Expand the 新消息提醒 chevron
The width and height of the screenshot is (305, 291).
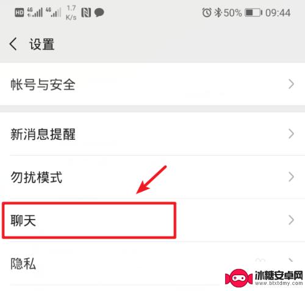291,134
